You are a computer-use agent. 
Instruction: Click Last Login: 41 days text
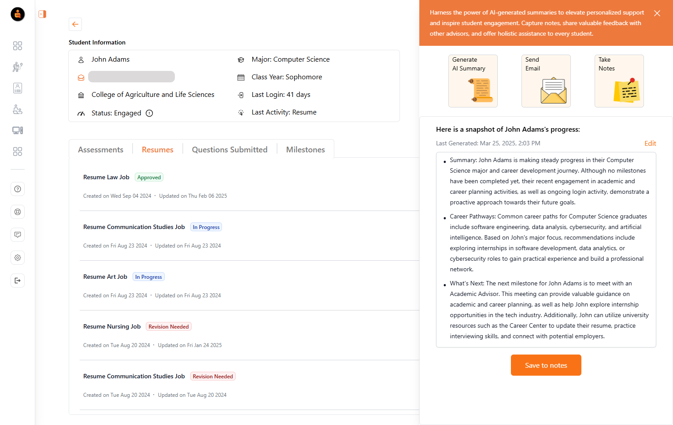281,95
